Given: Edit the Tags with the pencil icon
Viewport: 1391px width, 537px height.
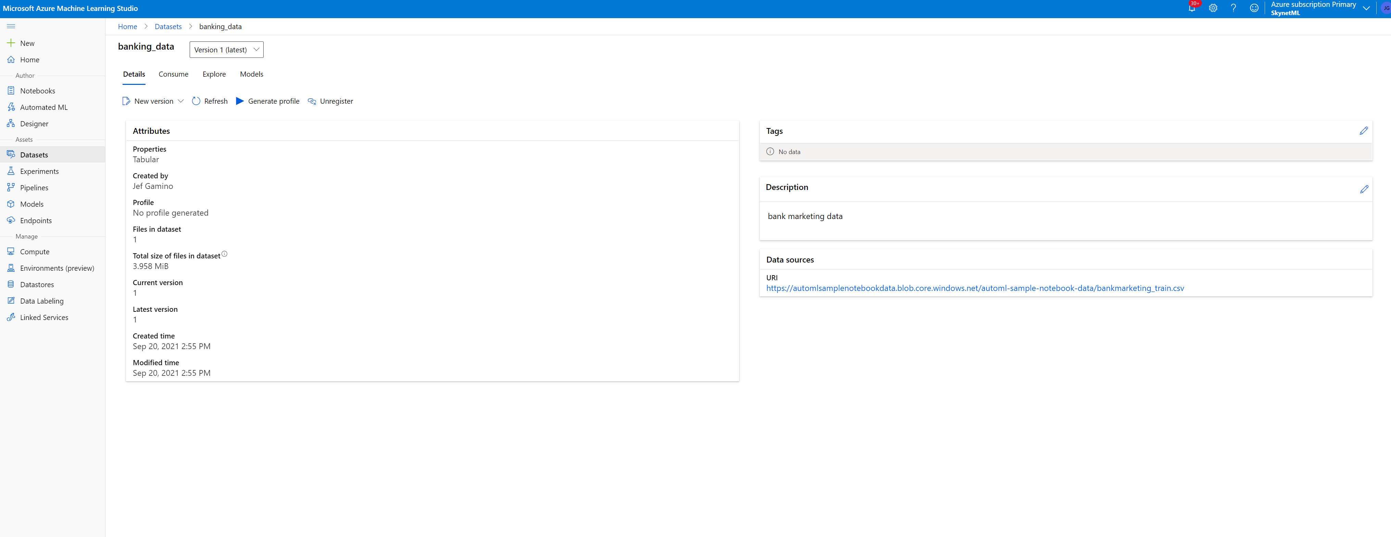Looking at the screenshot, I should tap(1364, 131).
